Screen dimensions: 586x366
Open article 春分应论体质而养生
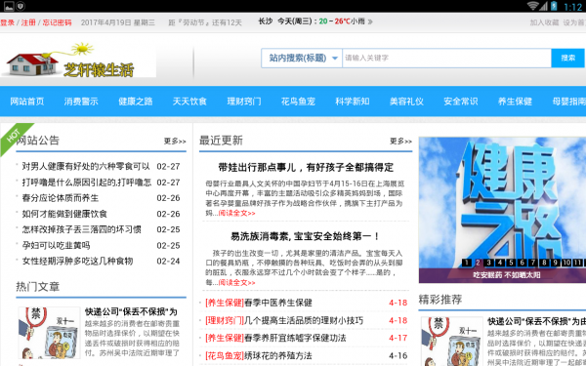[x=61, y=198]
